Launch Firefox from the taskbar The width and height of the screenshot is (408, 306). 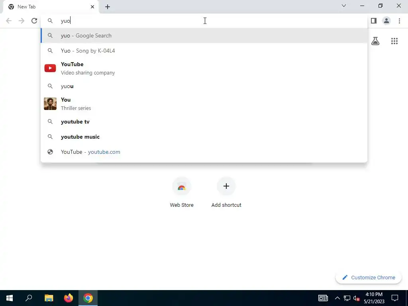tap(69, 298)
